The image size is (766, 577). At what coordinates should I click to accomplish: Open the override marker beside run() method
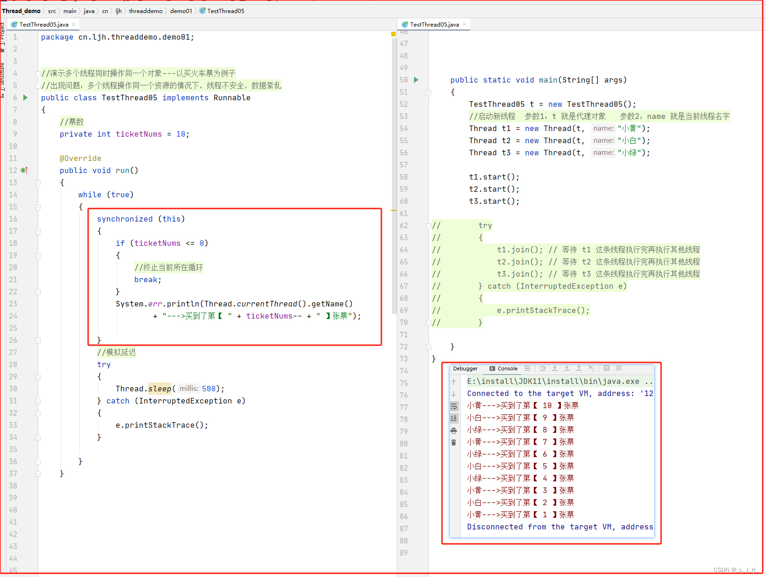pyautogui.click(x=25, y=170)
